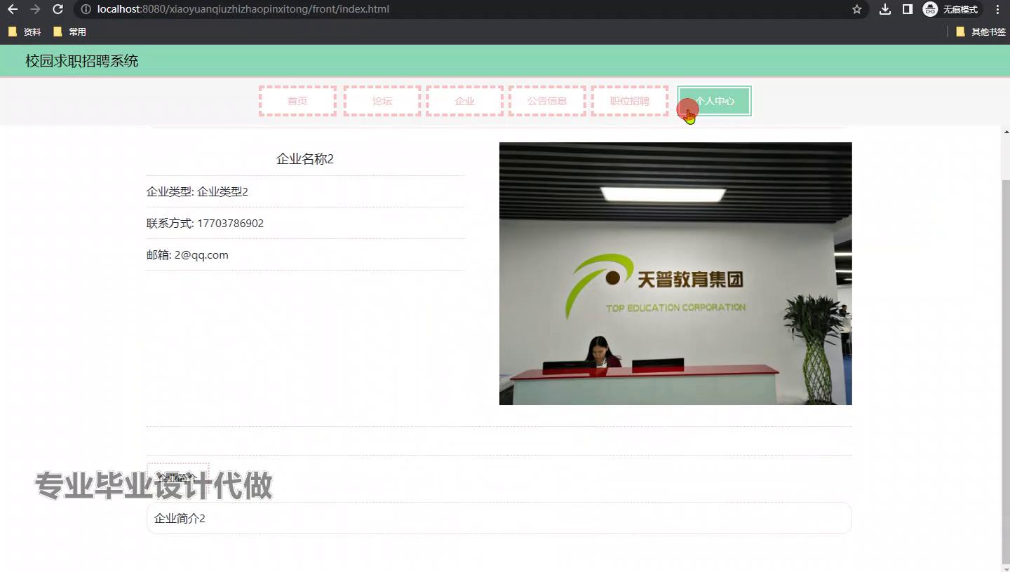Screen dimensions: 1010x572
Task: Click the 企业简介2 description text
Action: click(180, 519)
